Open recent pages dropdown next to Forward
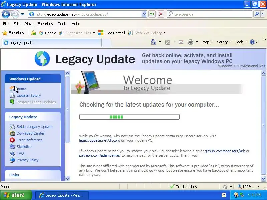This screenshot has height=200, width=267. (22, 14)
